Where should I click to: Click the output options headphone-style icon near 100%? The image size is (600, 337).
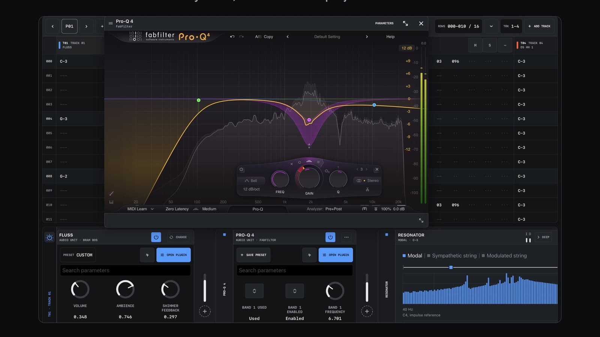[364, 209]
